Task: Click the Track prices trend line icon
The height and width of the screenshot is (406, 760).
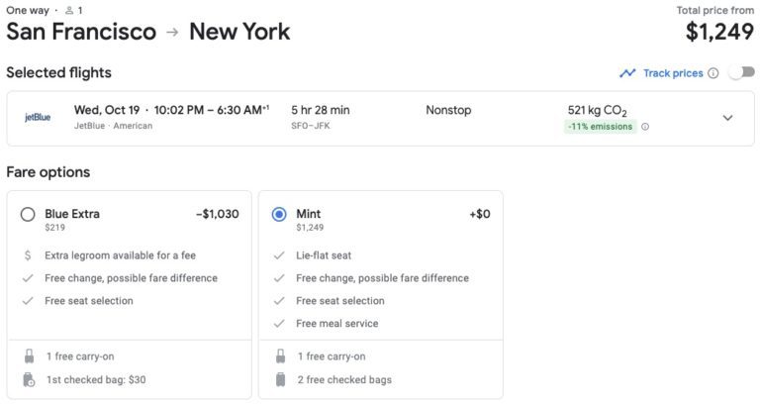Action: click(627, 73)
